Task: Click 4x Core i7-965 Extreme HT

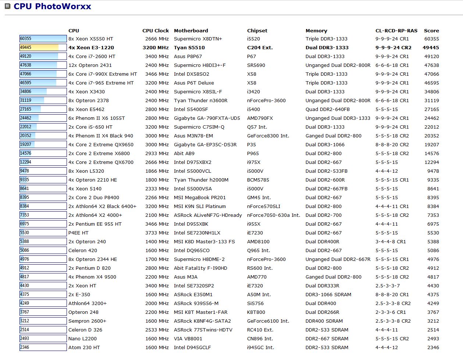Action: pyautogui.click(x=101, y=83)
